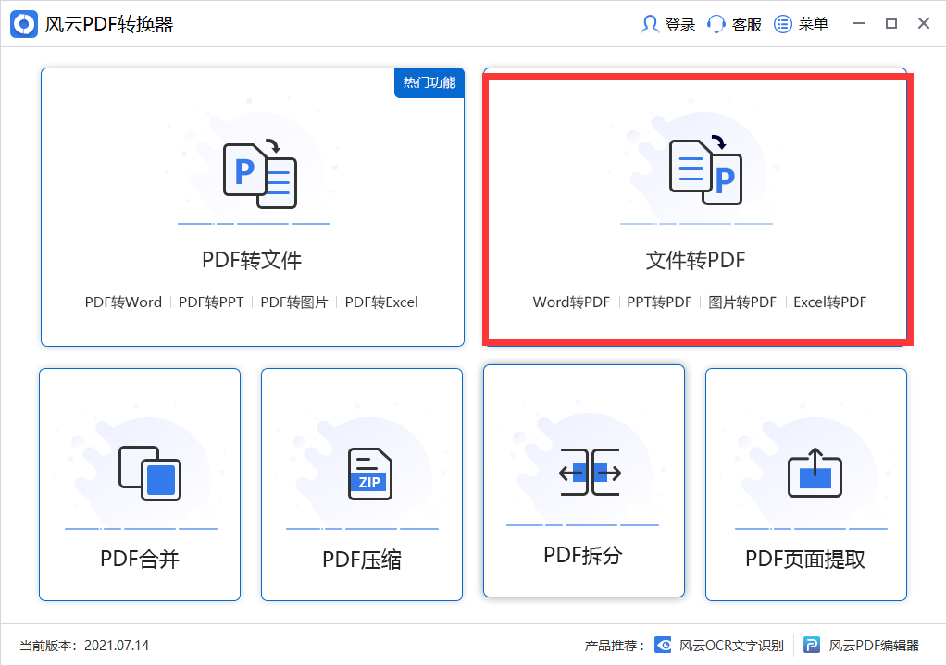
Task: Open the PDF合并 label
Action: click(140, 559)
